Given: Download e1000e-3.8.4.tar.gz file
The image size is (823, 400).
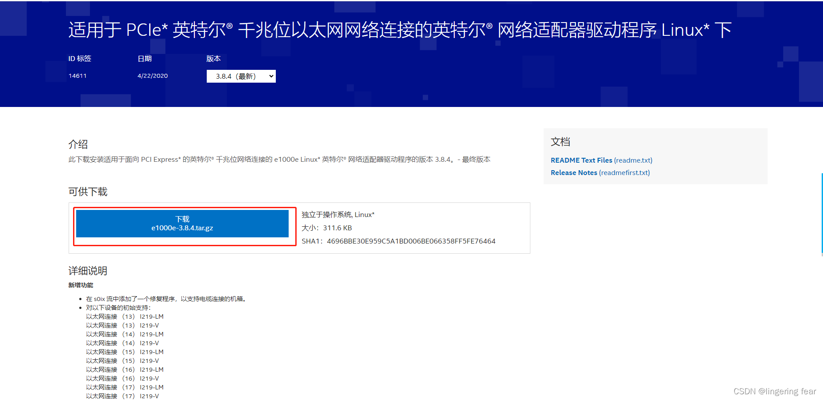Looking at the screenshot, I should point(182,224).
